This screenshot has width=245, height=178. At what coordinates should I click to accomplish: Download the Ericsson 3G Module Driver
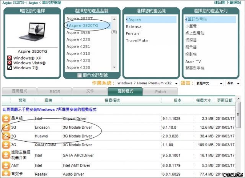6,127
